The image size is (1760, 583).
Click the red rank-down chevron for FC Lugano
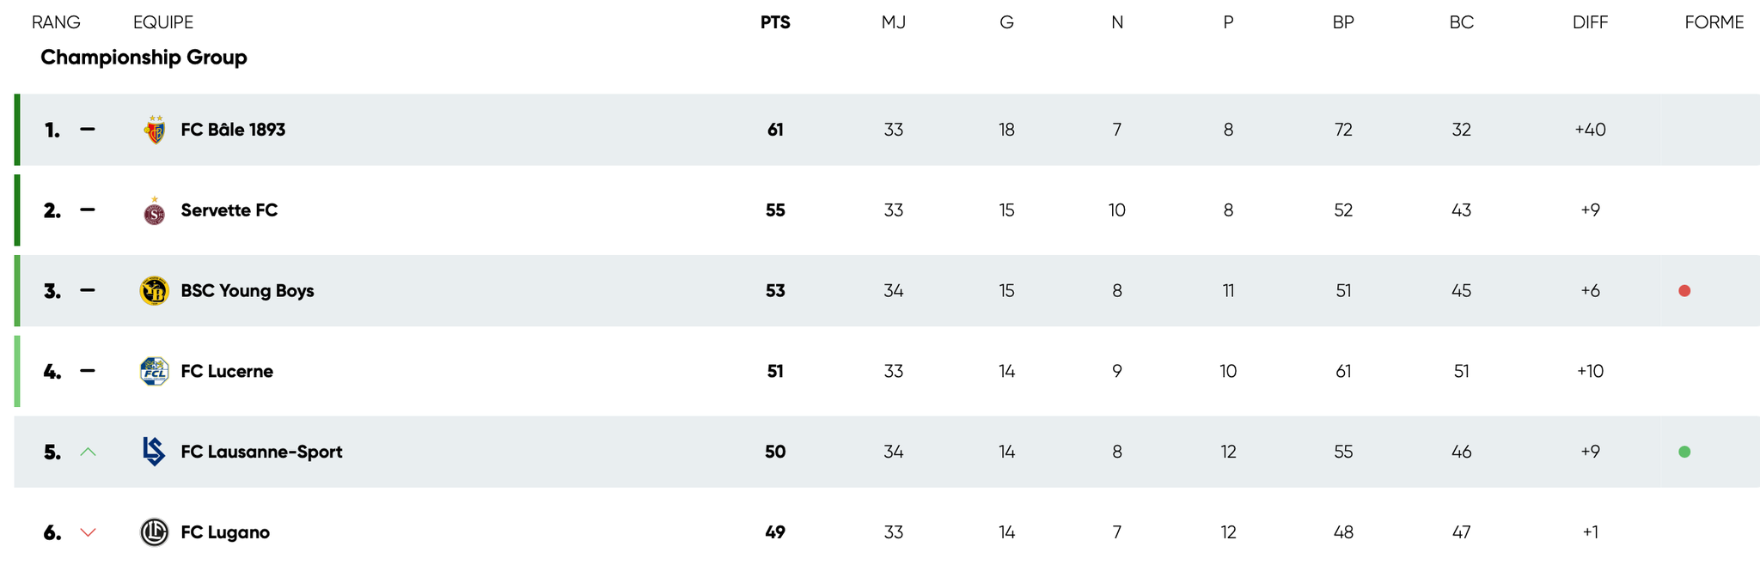point(89,531)
